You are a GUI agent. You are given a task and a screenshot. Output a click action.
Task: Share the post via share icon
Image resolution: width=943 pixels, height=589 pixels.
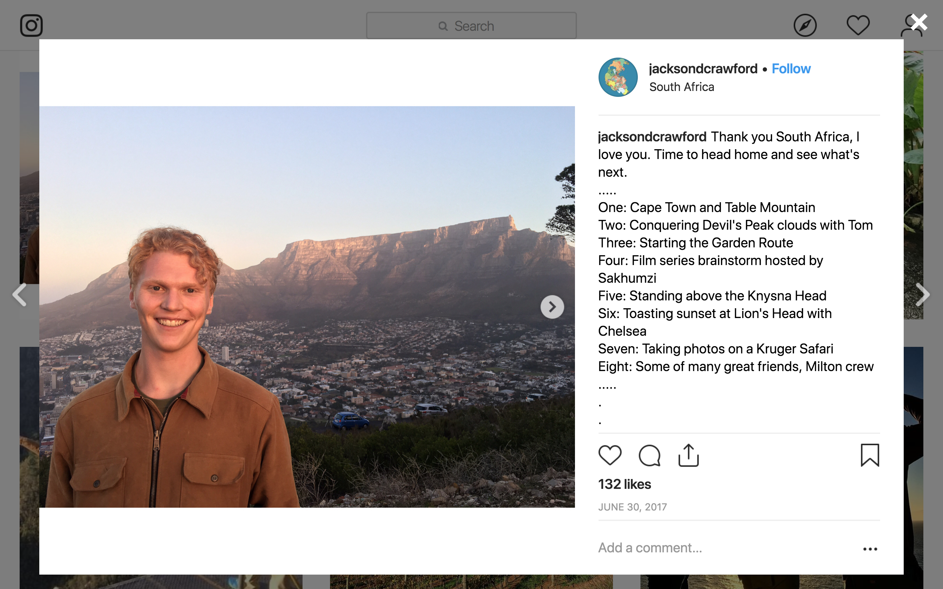(x=689, y=455)
